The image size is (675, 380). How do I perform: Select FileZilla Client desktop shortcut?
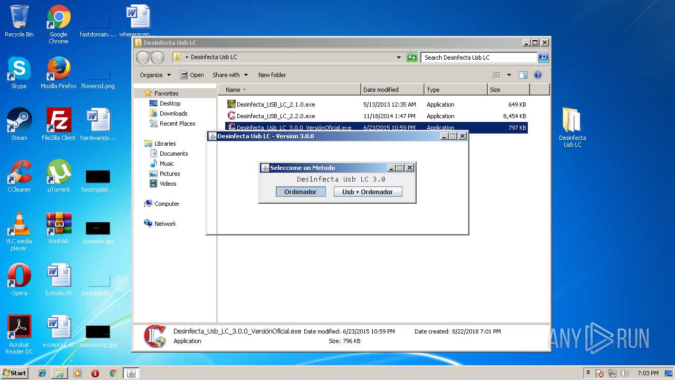tap(59, 125)
